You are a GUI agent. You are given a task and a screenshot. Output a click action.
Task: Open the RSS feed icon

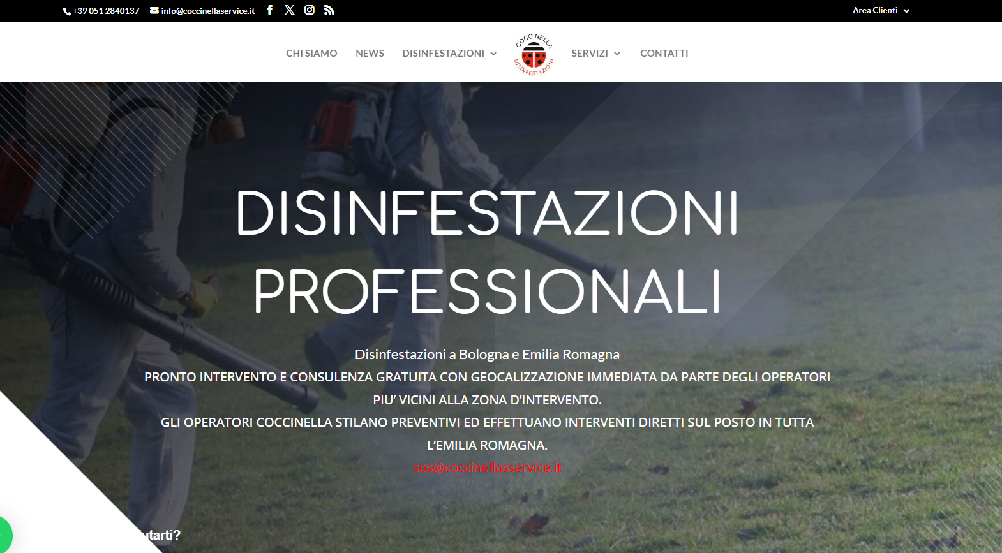[329, 10]
